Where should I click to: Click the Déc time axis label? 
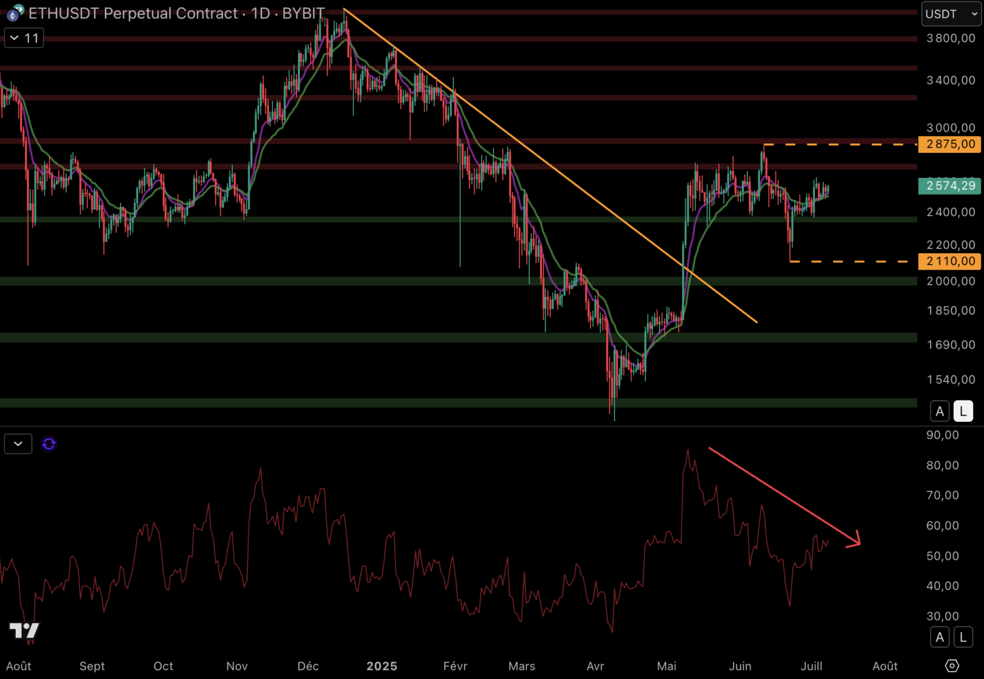308,666
